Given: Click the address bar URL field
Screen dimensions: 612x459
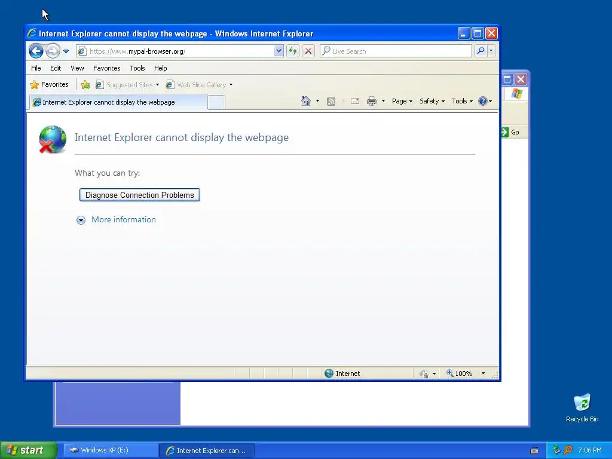Looking at the screenshot, I should (x=180, y=51).
